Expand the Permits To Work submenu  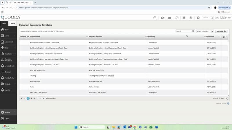[15, 78]
